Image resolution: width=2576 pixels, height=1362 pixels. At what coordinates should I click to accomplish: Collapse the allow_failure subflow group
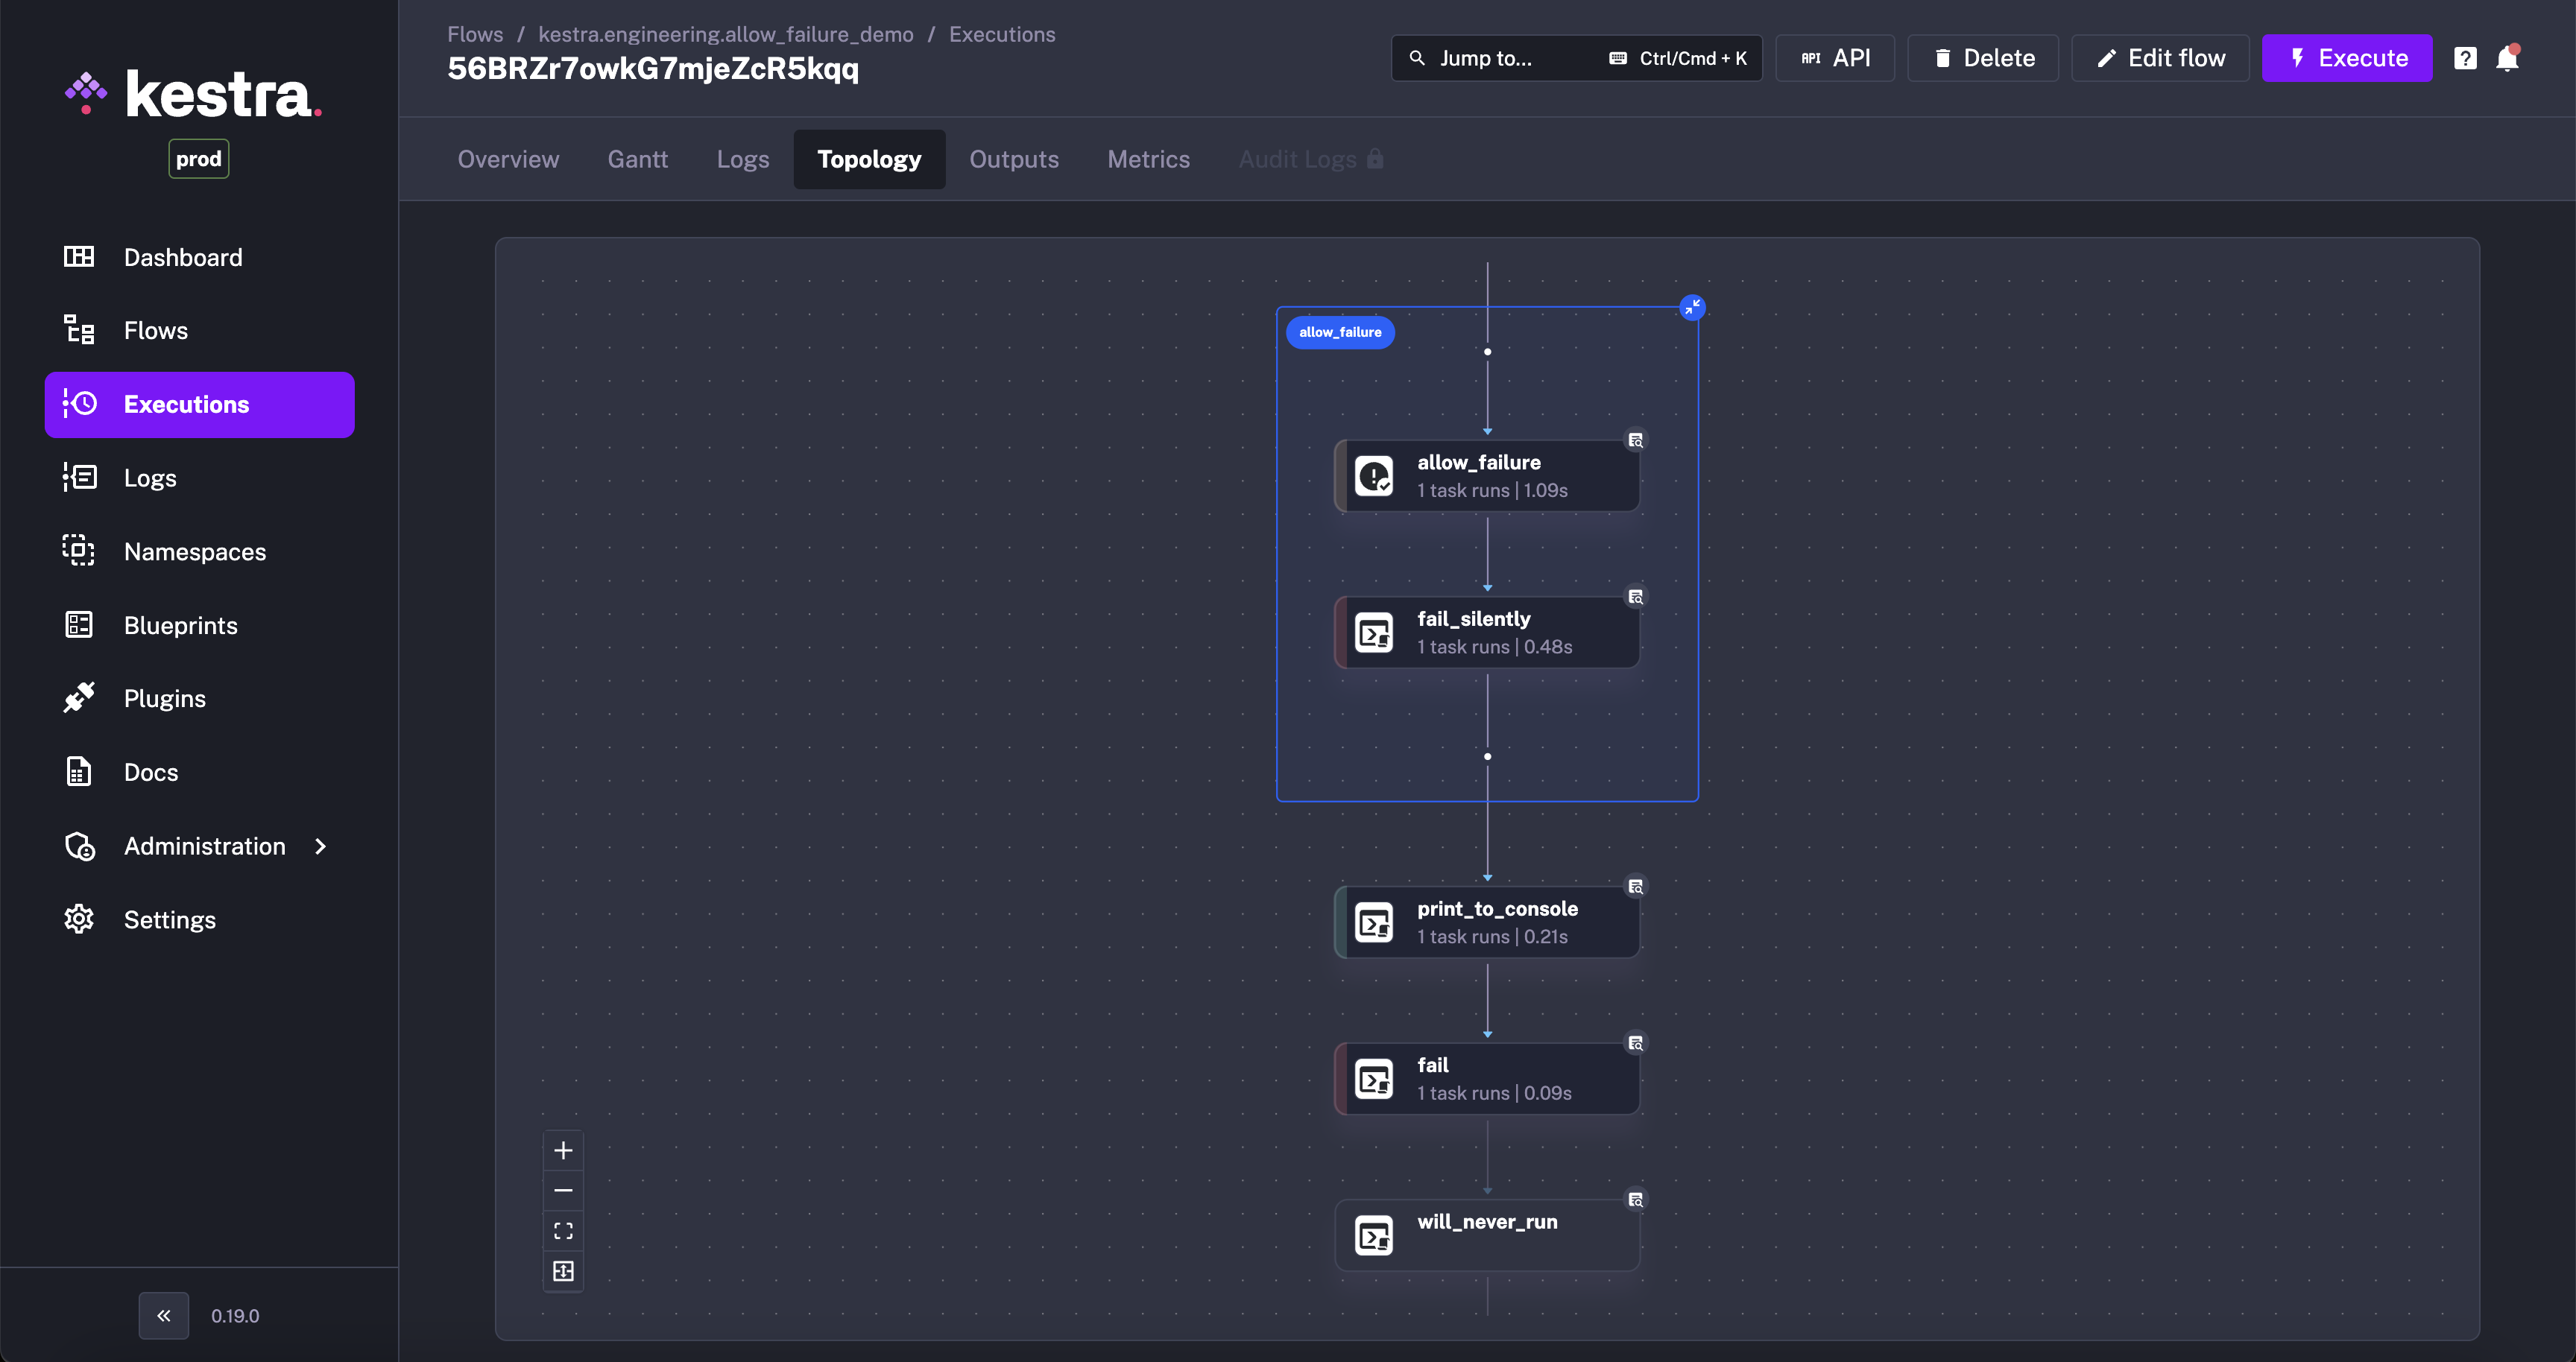tap(1692, 307)
